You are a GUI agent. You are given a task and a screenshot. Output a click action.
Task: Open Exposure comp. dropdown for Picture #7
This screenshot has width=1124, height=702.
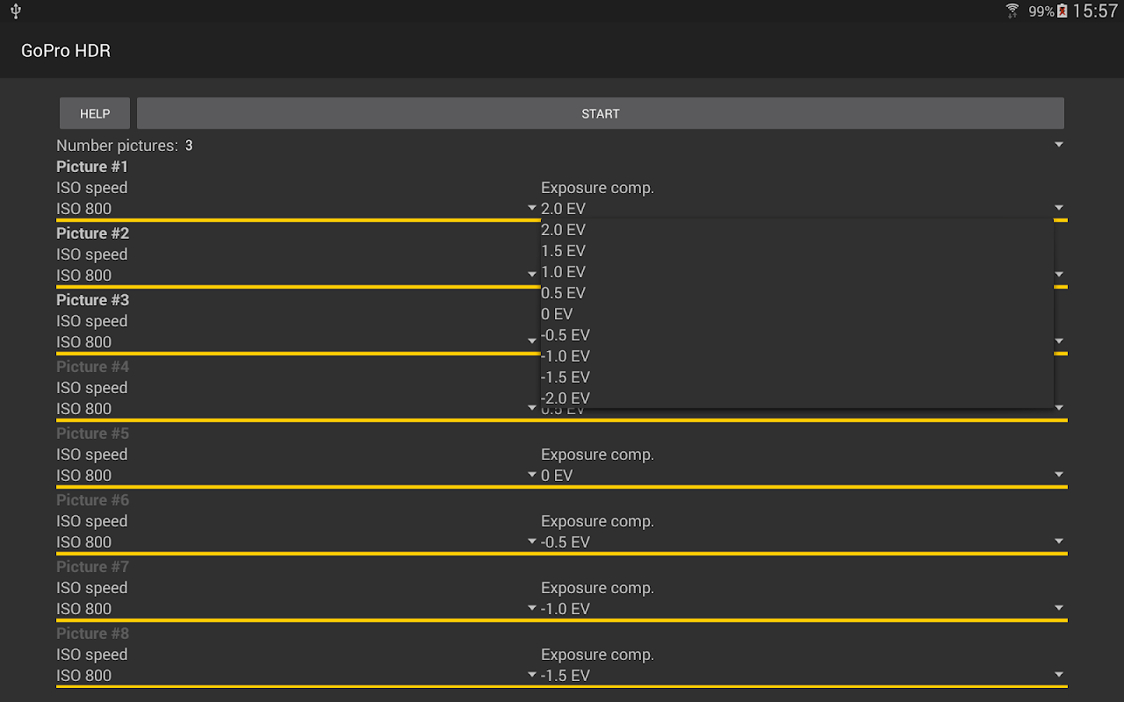(804, 609)
